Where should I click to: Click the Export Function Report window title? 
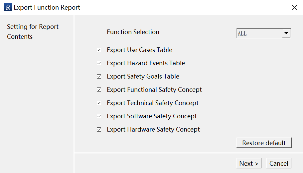[47, 7]
